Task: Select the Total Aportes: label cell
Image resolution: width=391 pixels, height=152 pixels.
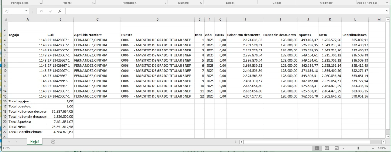Action: (27, 122)
